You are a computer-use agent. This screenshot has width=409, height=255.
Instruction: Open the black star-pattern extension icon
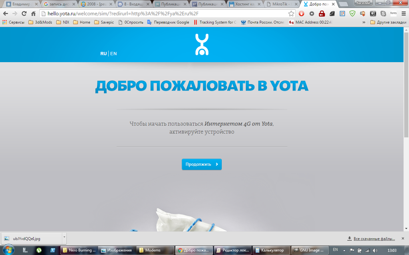(x=373, y=14)
